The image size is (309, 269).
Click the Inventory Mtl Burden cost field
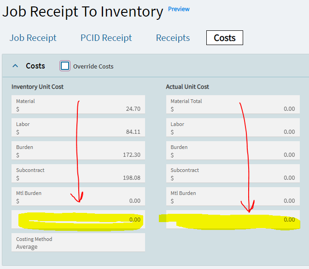[x=78, y=197]
